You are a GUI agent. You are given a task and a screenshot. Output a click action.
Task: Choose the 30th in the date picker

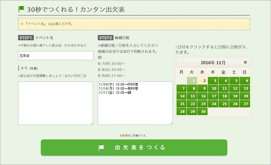(202, 112)
